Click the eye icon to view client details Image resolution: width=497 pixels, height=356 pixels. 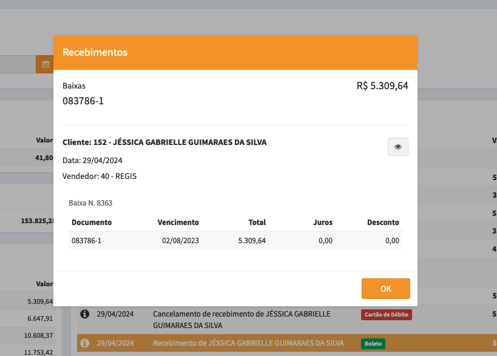point(398,147)
